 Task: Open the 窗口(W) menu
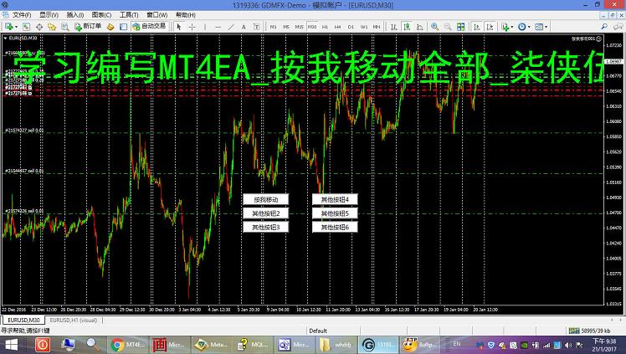click(x=156, y=15)
